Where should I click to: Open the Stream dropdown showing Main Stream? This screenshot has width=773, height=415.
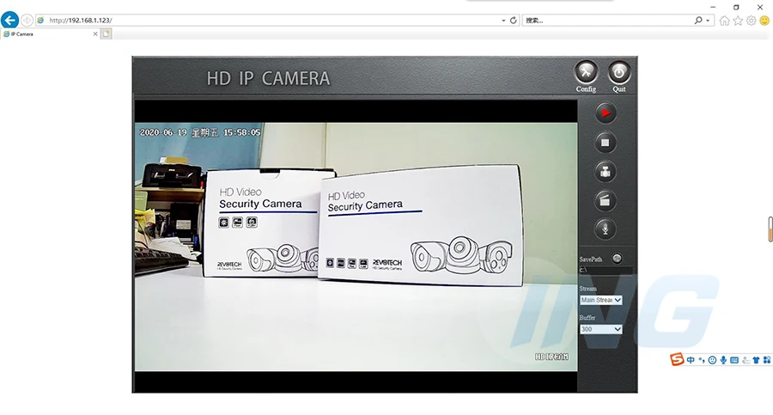tap(601, 300)
